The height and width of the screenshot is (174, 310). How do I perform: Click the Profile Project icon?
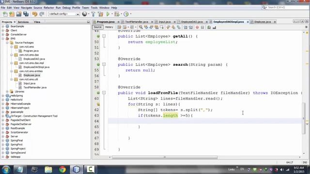click(x=126, y=14)
